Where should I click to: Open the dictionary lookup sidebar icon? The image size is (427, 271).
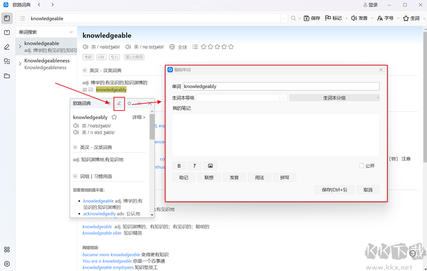point(7,18)
